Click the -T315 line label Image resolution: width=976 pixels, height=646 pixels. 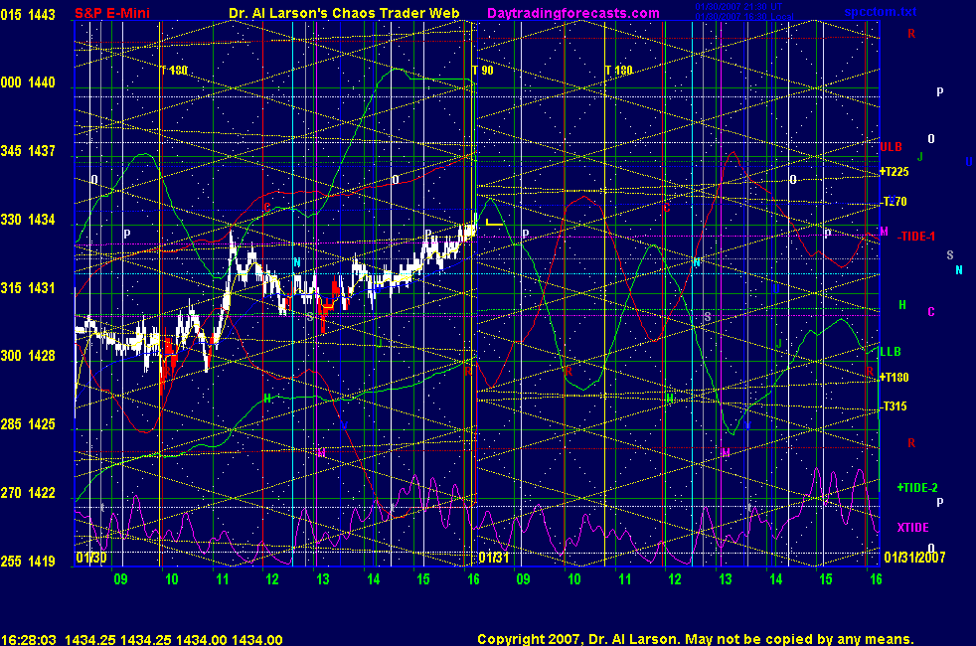895,406
